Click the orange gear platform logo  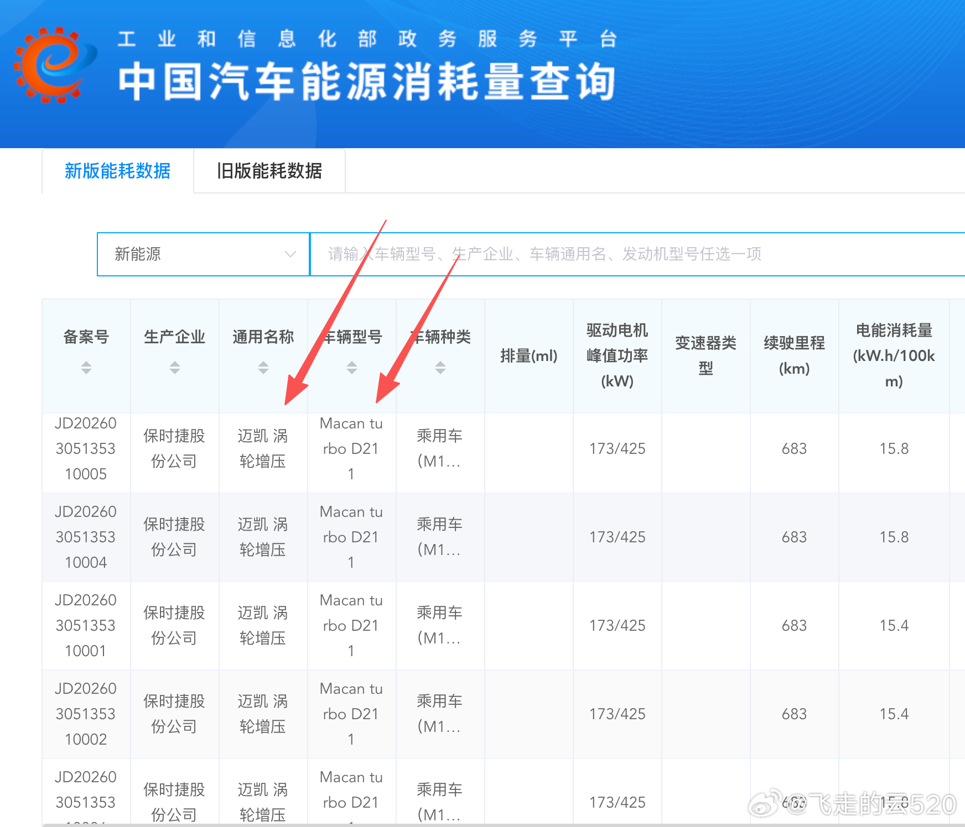point(55,65)
